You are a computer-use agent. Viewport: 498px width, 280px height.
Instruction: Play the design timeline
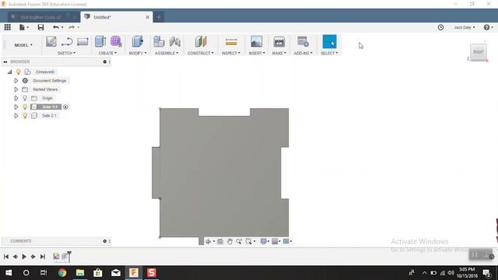tap(24, 257)
